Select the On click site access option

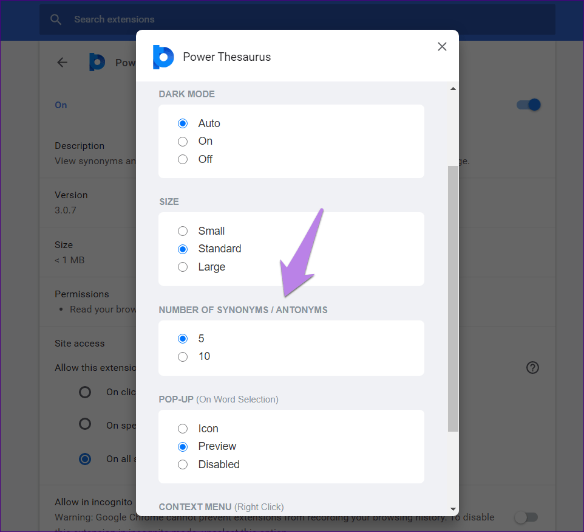pyautogui.click(x=85, y=392)
